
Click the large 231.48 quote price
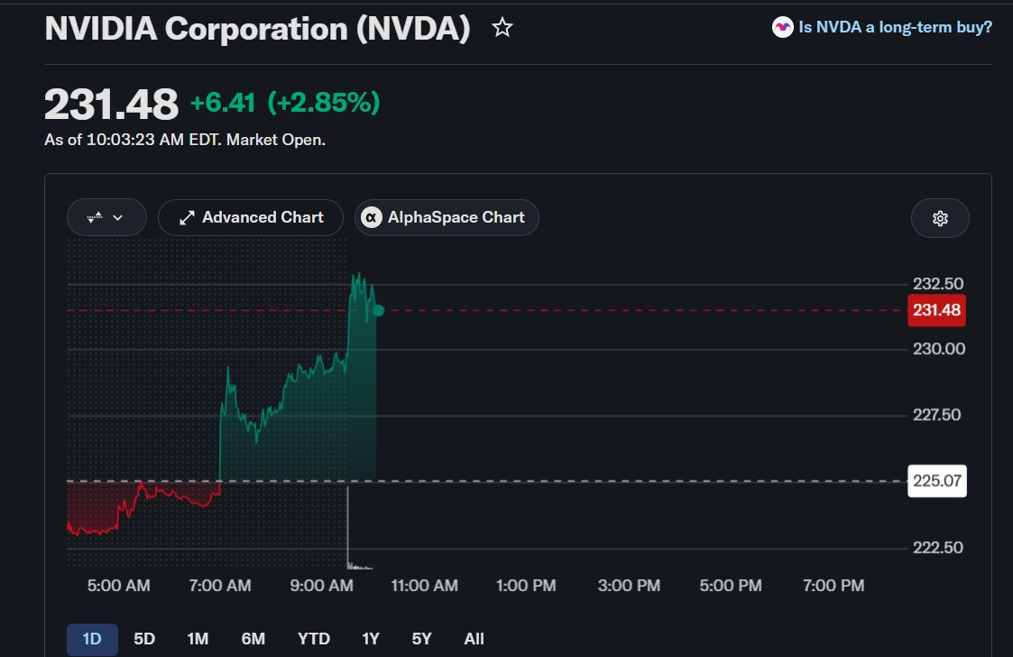pos(111,104)
